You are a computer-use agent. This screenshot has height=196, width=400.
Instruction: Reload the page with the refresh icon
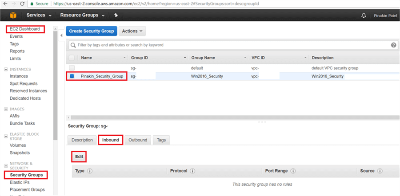click(22, 4)
